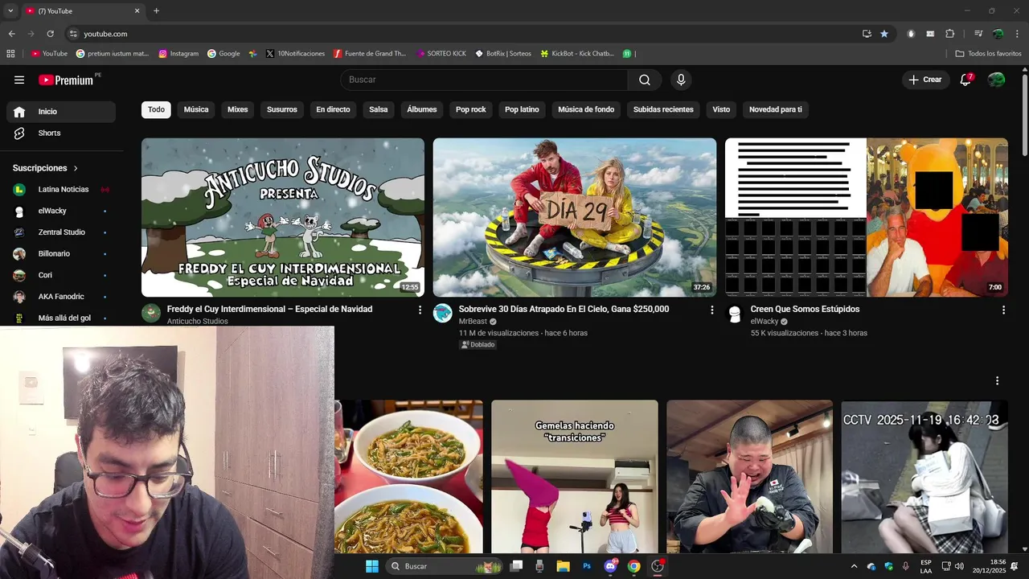Open Discord from the taskbar

point(610,566)
